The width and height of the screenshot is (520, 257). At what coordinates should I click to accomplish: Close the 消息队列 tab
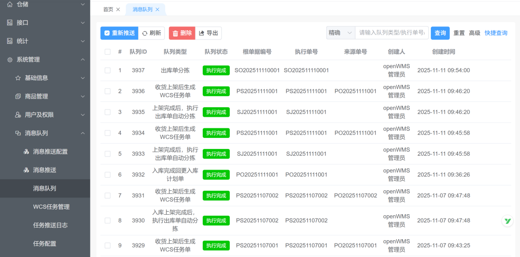(157, 10)
